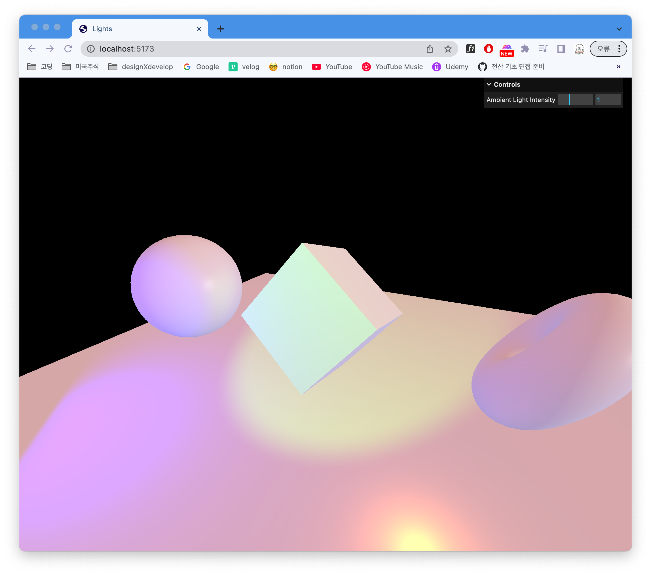
Task: Click the Ambient Light Intensity value field
Action: tap(608, 100)
